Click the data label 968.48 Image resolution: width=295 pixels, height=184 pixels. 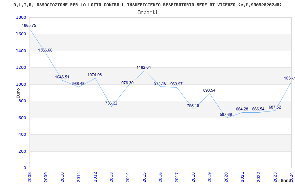tap(78, 84)
